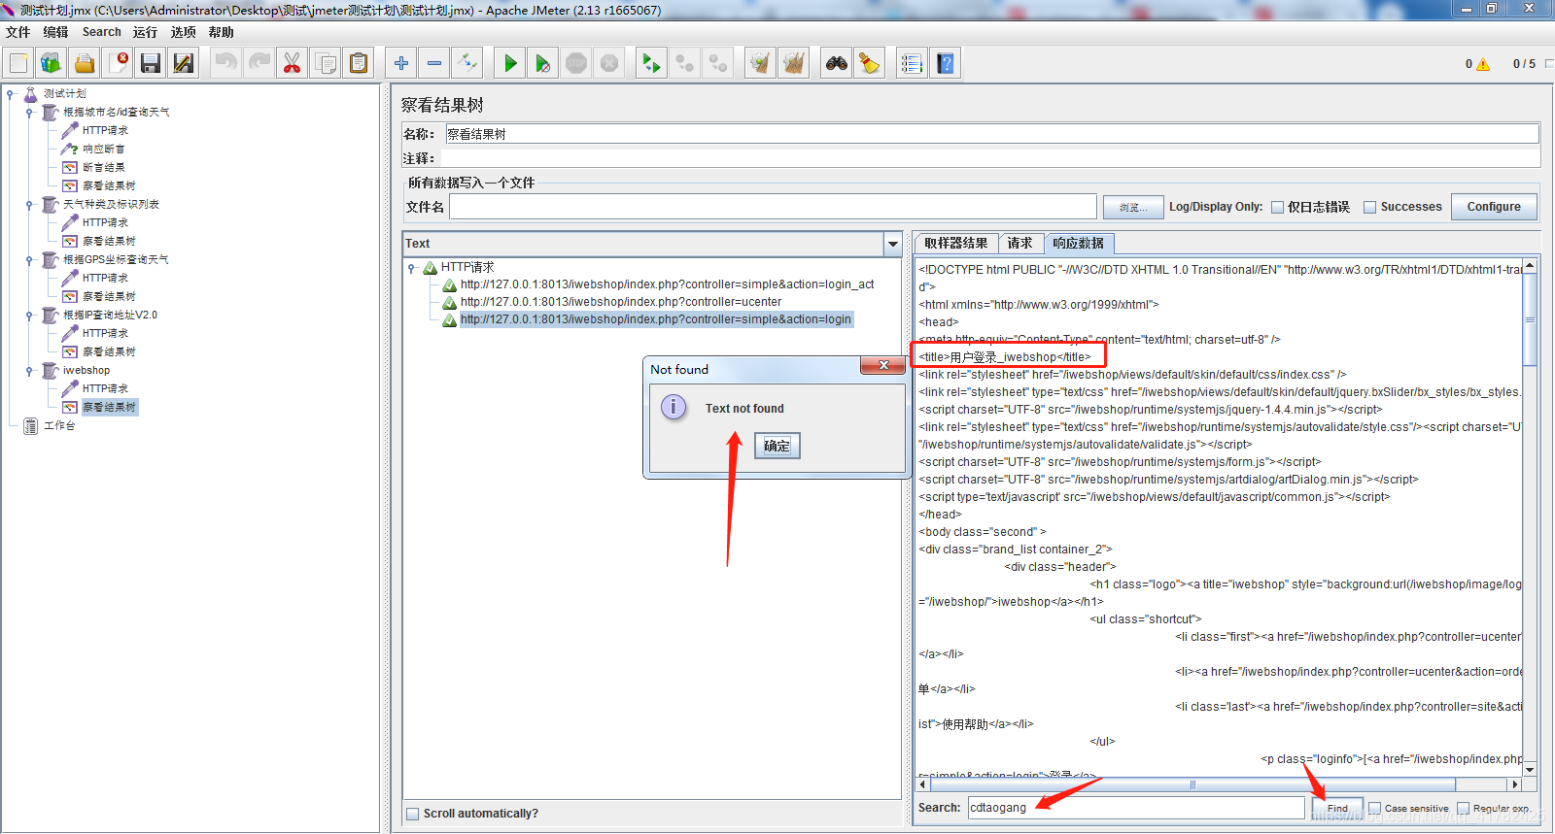
Task: Open the Function Helper dialog icon
Action: pyautogui.click(x=912, y=64)
